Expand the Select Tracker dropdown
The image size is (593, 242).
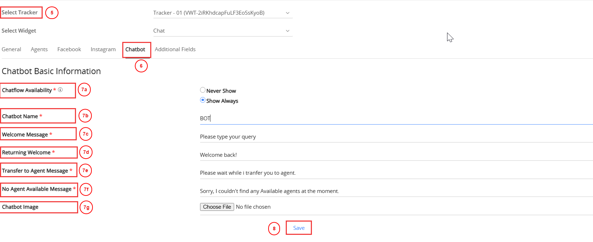pos(222,13)
